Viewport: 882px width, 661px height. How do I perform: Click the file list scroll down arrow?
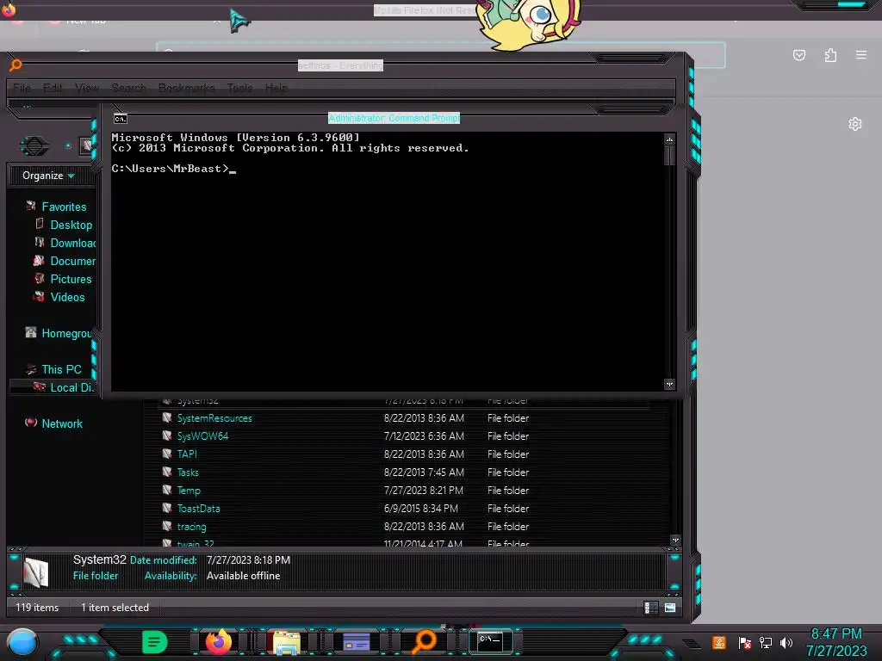pyautogui.click(x=675, y=541)
